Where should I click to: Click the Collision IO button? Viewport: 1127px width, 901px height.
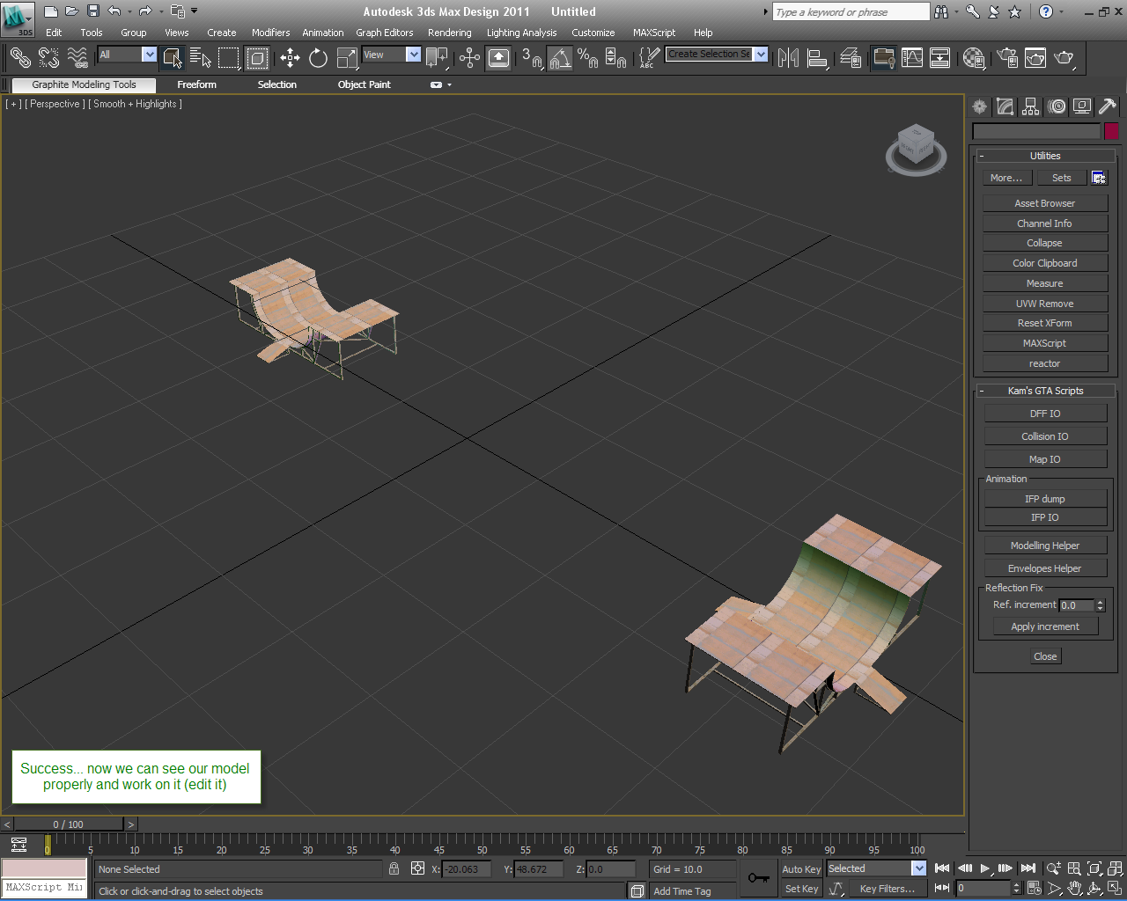point(1045,436)
